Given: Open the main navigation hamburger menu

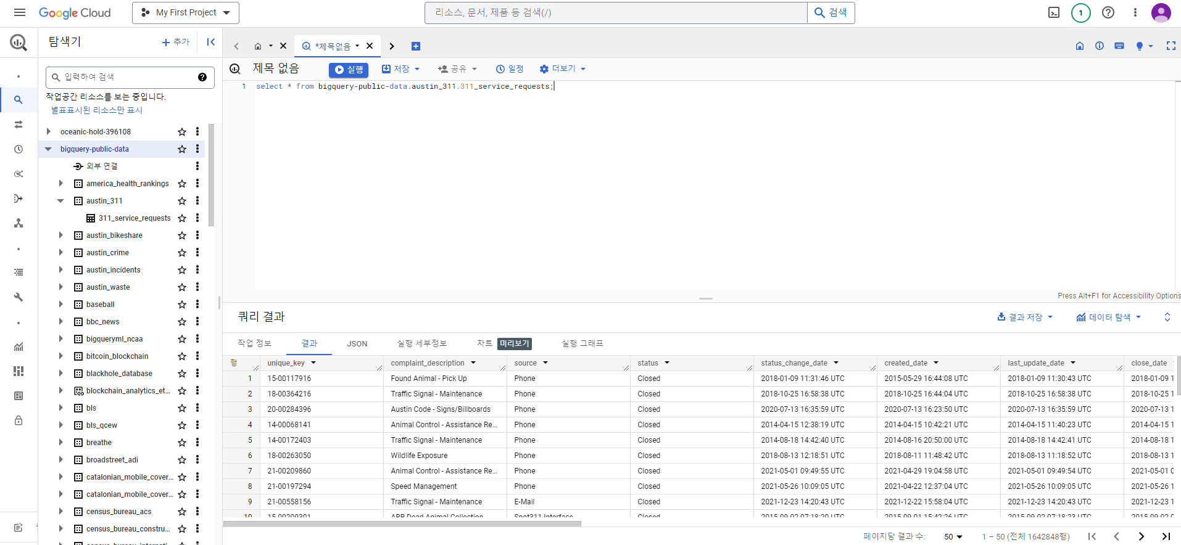Looking at the screenshot, I should click(x=20, y=12).
